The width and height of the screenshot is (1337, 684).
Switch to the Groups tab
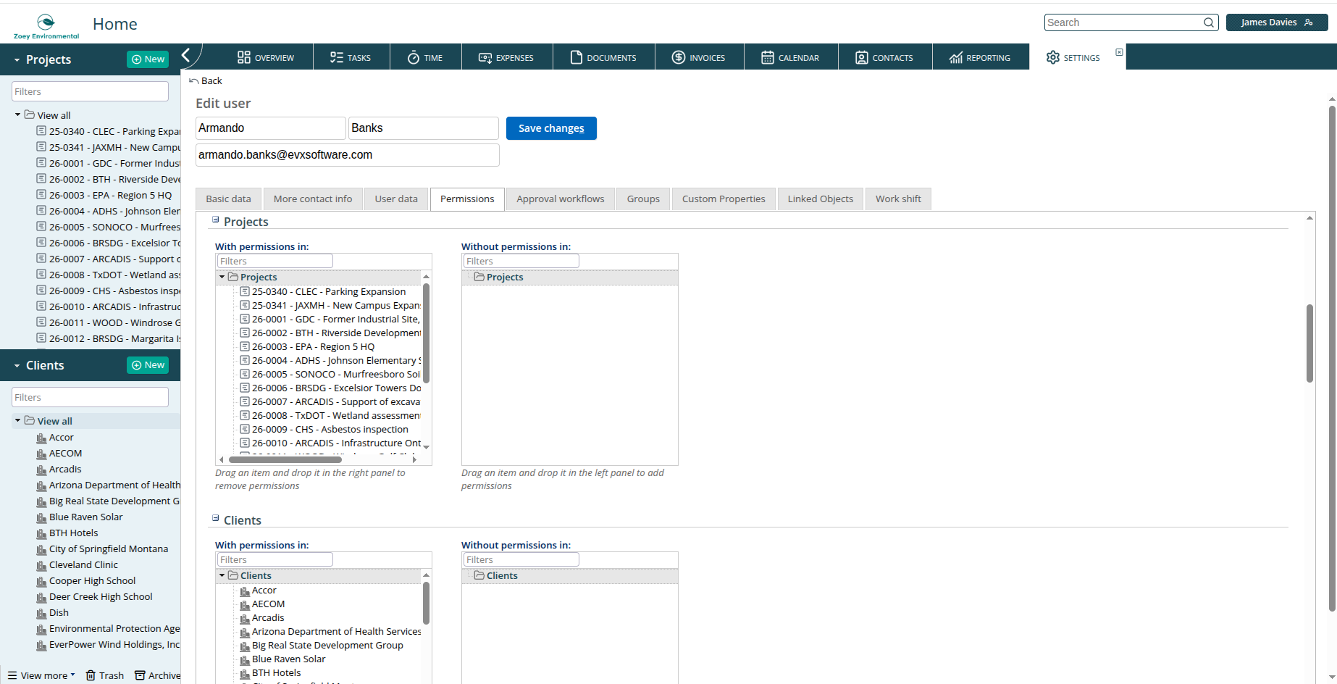[643, 199]
